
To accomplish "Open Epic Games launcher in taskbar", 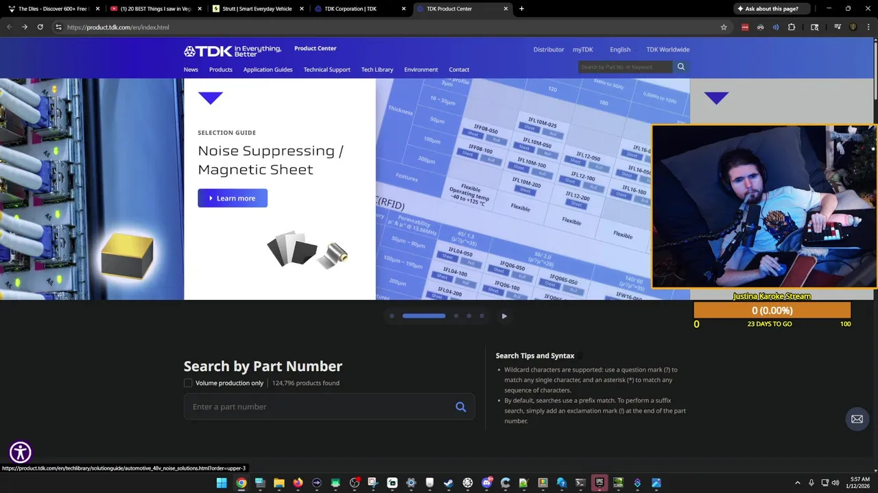I will pos(600,483).
